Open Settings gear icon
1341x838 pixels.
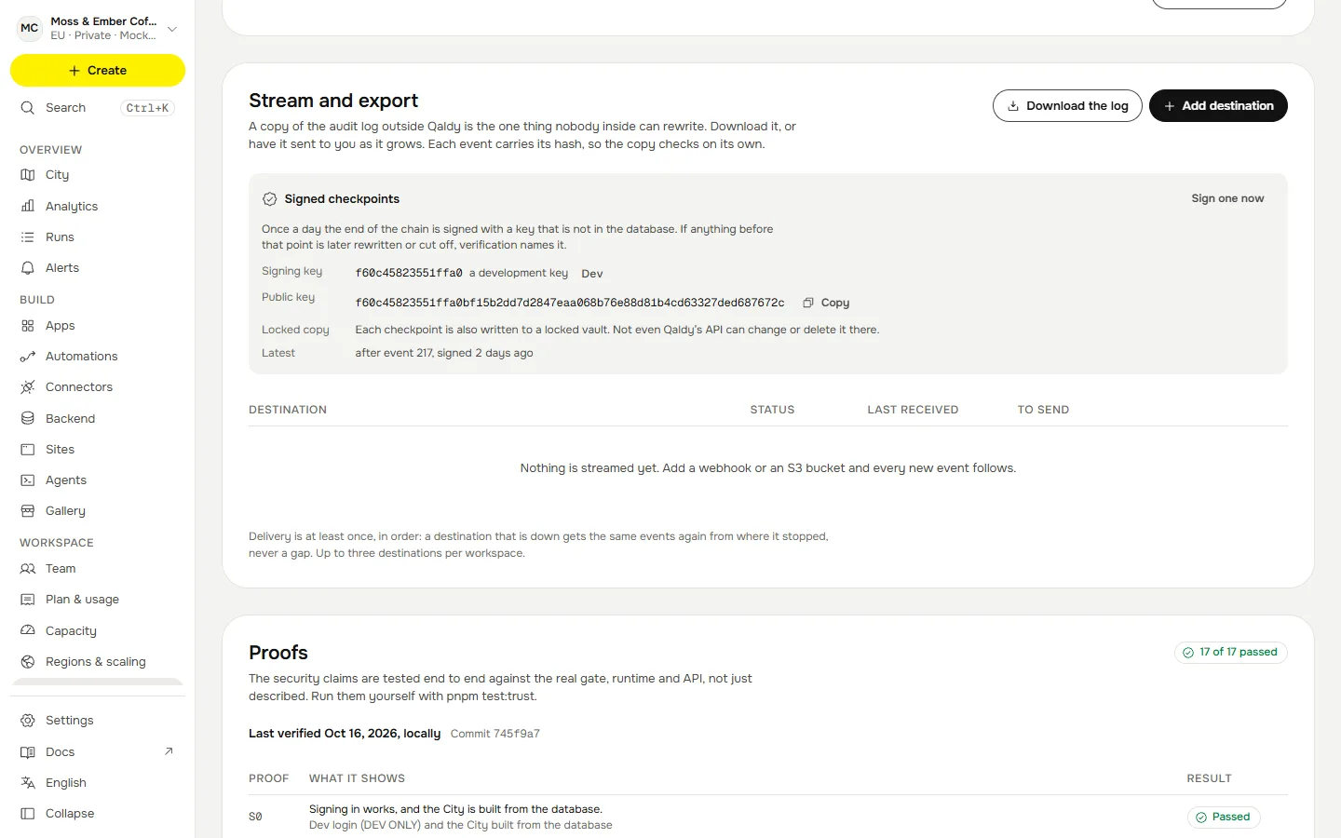28,721
